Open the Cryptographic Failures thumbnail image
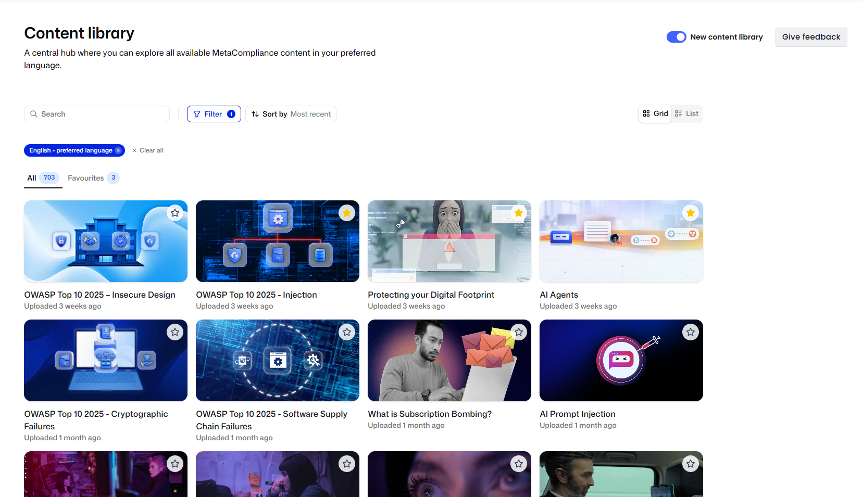The image size is (863, 497). [x=106, y=361]
